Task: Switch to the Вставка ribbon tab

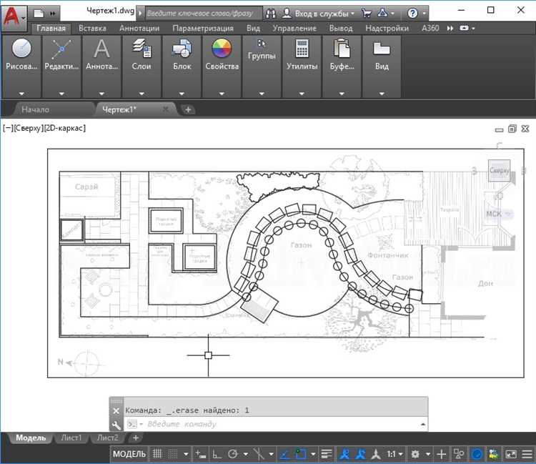Action: point(92,28)
